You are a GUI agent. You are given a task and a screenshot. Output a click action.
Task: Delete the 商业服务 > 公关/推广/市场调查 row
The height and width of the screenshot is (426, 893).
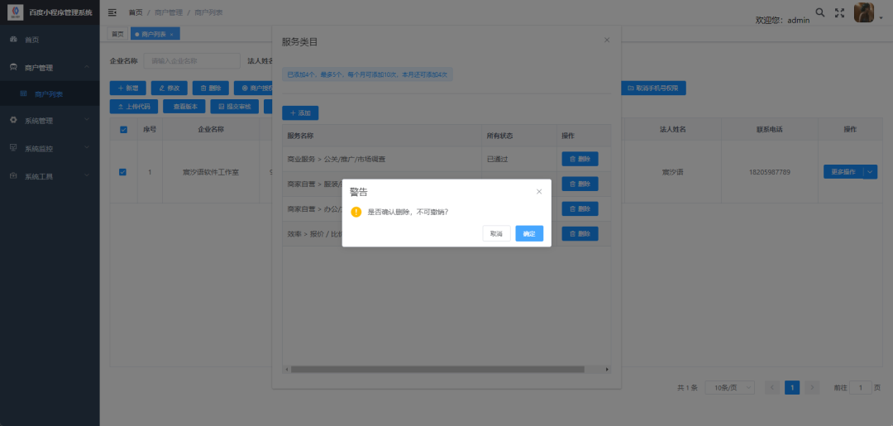click(580, 159)
